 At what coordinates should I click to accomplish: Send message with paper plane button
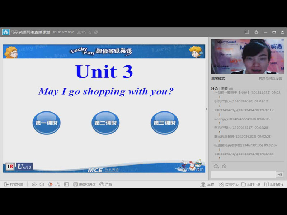[280, 175]
